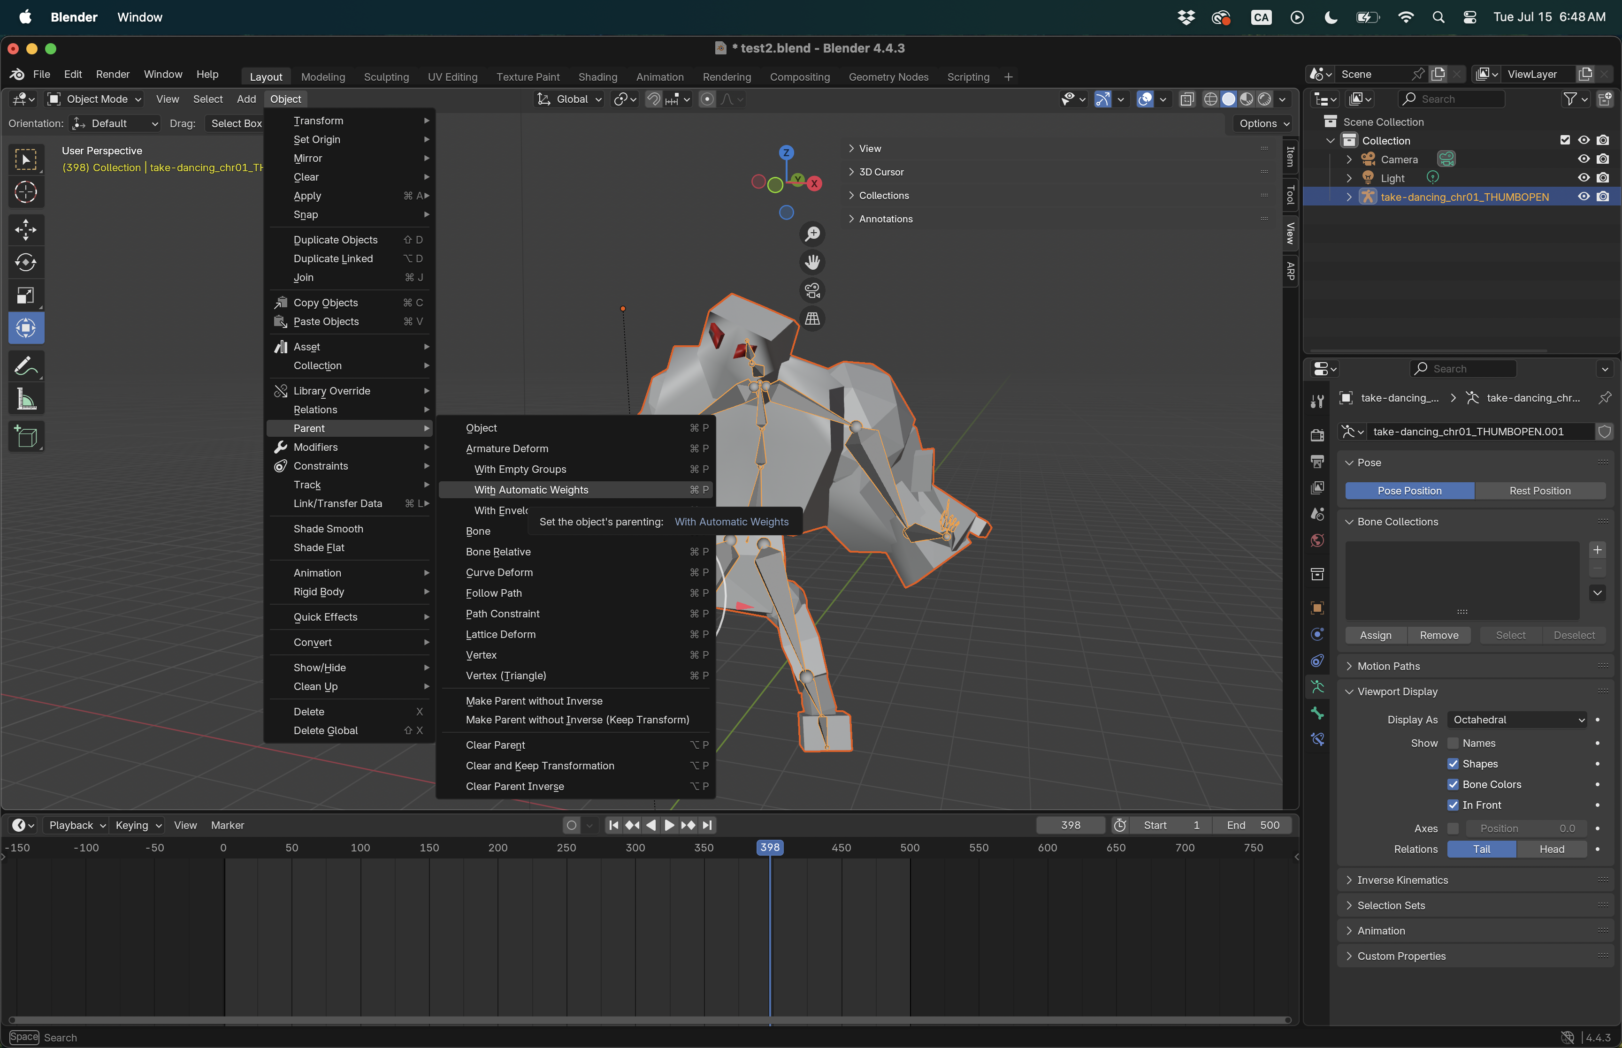Click the Assign bone collection button
1622x1048 pixels.
point(1376,635)
